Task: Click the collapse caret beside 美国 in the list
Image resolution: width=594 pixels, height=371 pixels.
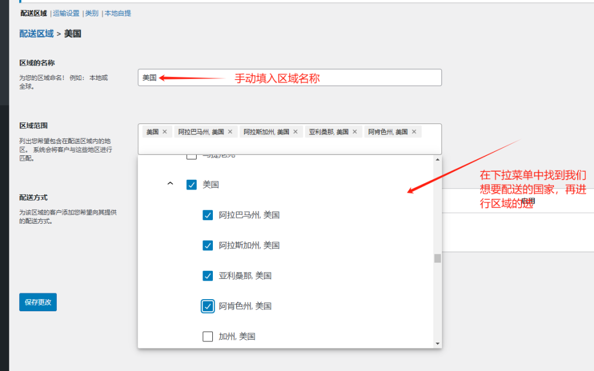Action: point(171,183)
